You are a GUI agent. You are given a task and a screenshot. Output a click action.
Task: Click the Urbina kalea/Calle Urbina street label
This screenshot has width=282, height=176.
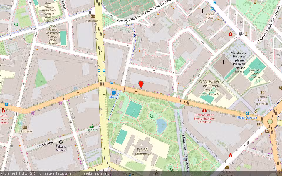[x=185, y=153]
